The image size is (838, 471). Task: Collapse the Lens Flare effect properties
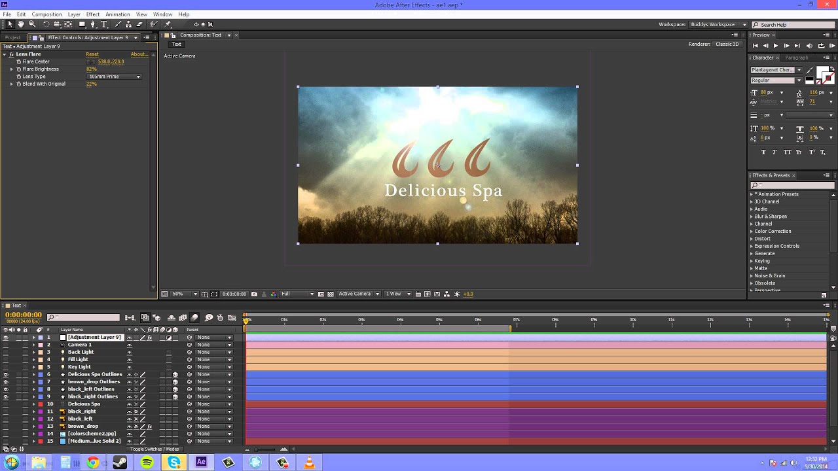(5, 54)
